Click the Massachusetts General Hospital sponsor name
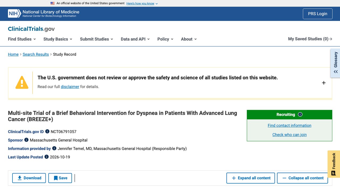The height and width of the screenshot is (191, 340). [59, 140]
